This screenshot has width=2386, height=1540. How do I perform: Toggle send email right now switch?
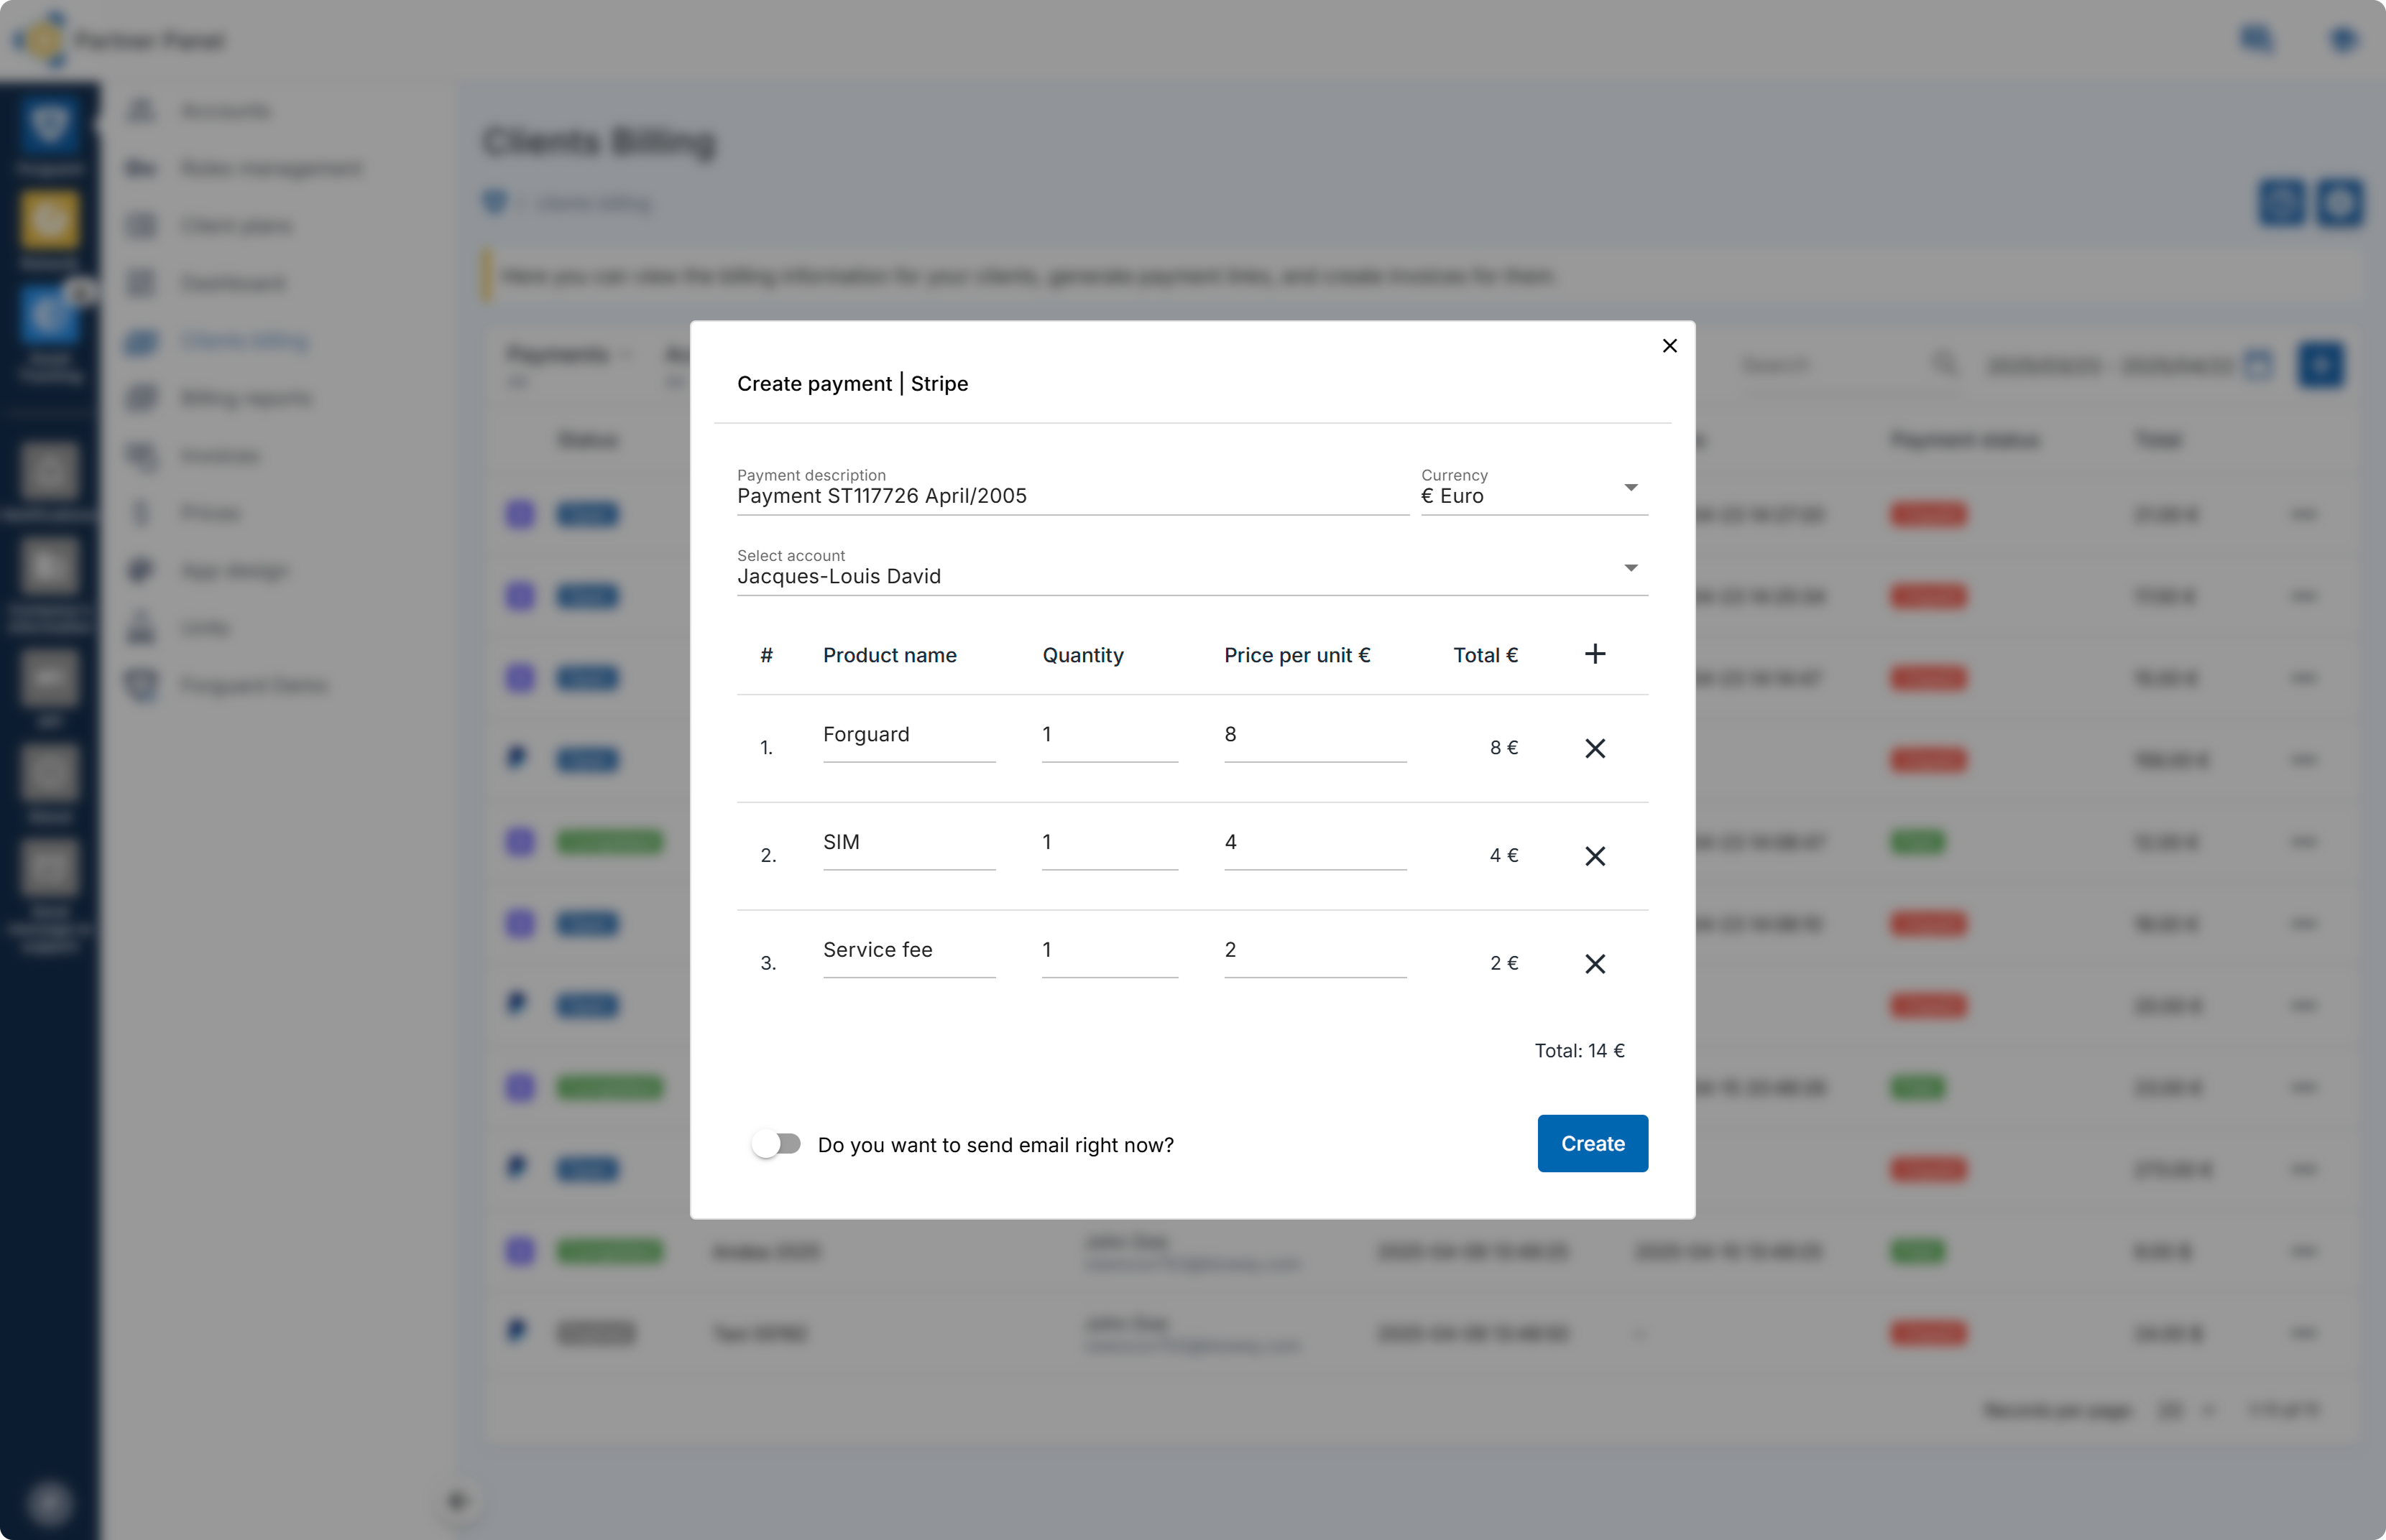778,1144
